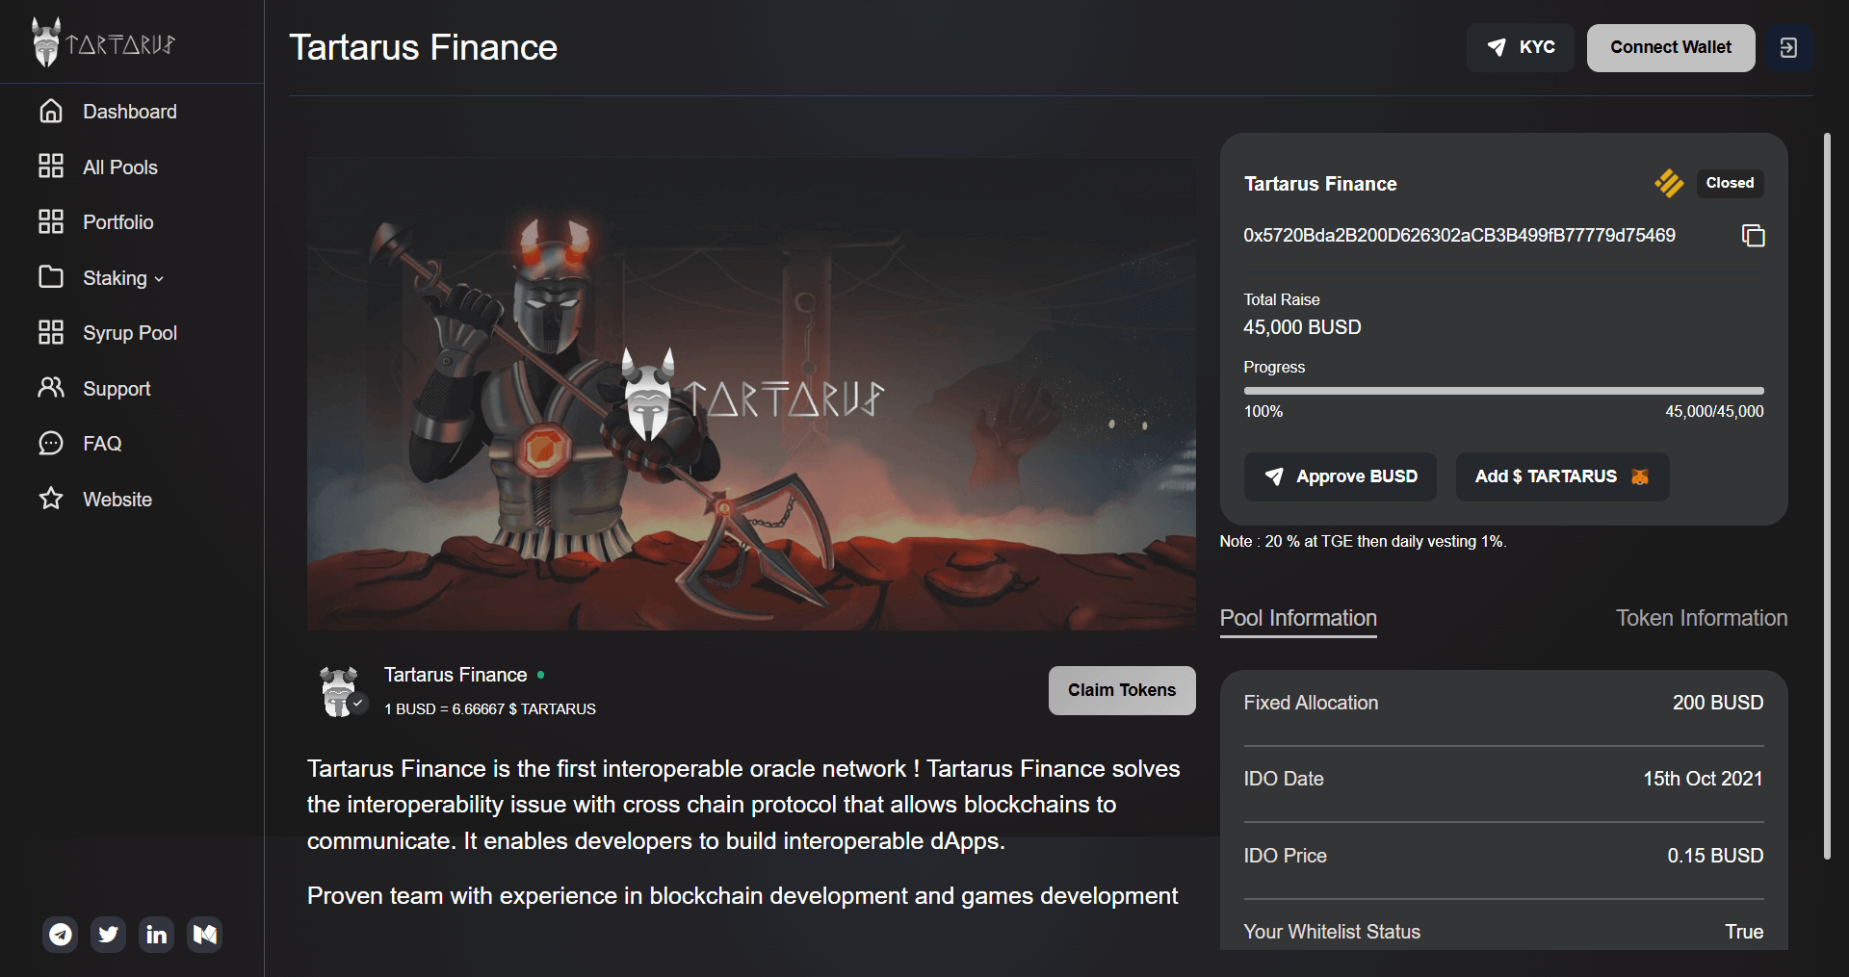Click the Tartarus banner image
The width and height of the screenshot is (1849, 977).
click(751, 394)
